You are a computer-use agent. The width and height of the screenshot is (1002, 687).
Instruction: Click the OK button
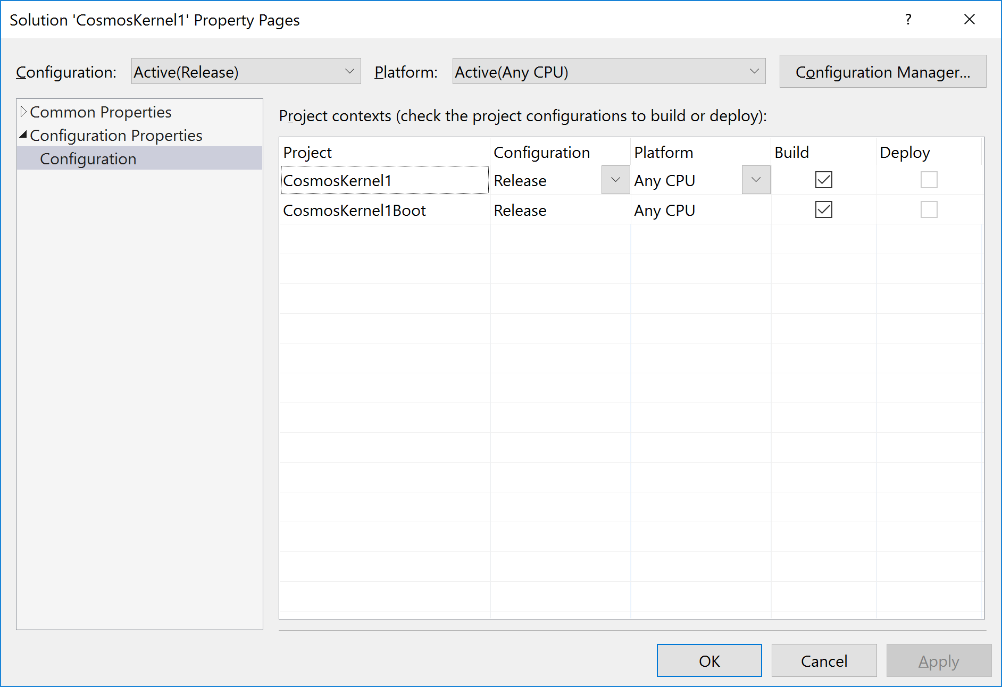click(x=709, y=660)
